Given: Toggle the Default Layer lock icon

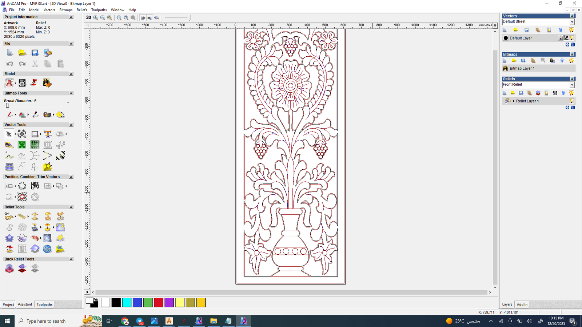Looking at the screenshot, I should (x=561, y=38).
